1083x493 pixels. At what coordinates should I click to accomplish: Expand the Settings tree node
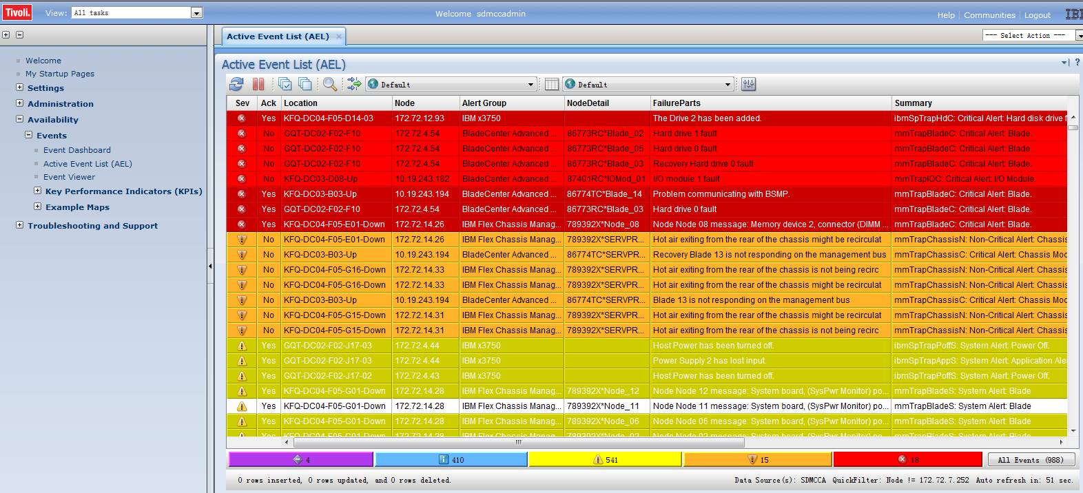(20, 87)
